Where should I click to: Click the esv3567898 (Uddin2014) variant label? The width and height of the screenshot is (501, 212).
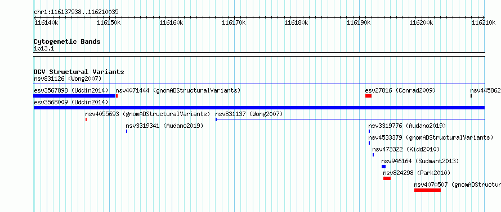pos(71,90)
